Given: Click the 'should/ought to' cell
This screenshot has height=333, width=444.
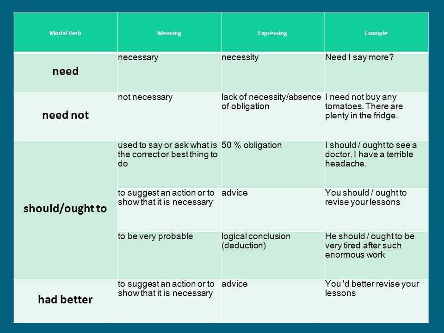Looking at the screenshot, I should [x=65, y=209].
